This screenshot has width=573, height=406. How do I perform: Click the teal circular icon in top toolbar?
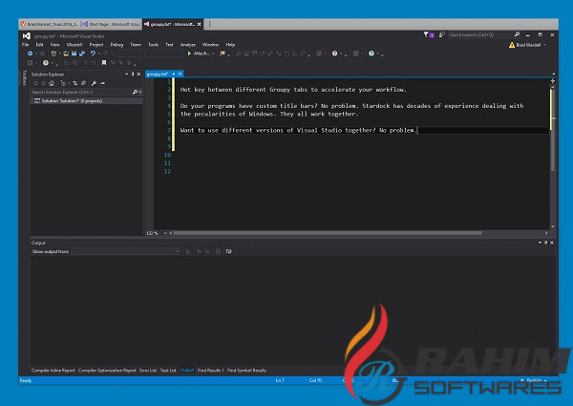371,53
